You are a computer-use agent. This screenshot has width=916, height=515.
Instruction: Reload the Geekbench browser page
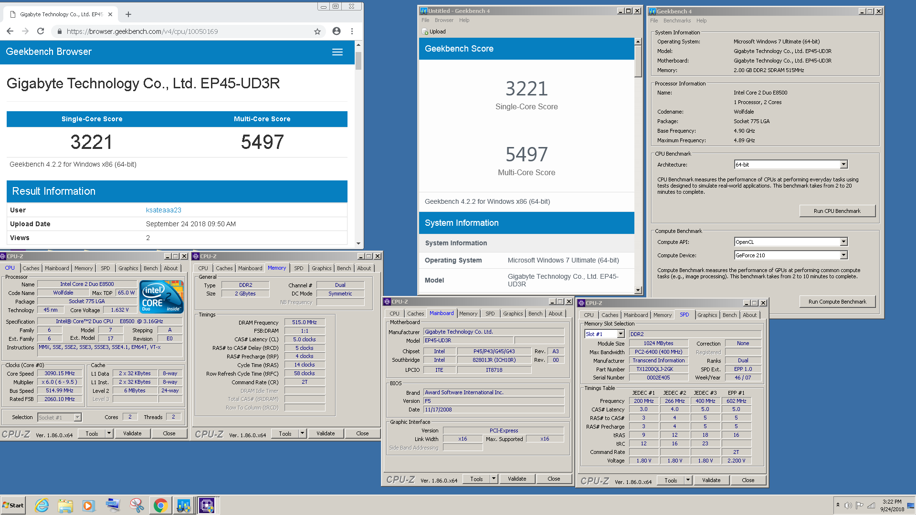41,31
